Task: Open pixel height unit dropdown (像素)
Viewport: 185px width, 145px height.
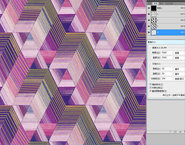Action: [179, 58]
